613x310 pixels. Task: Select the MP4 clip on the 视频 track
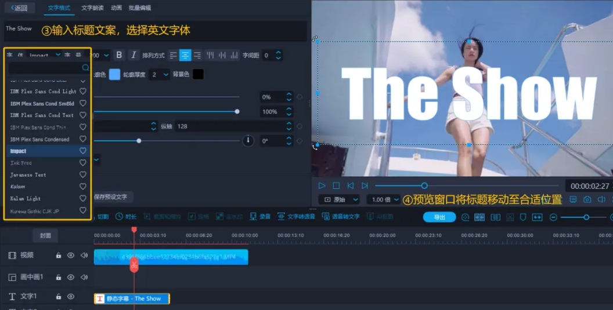click(171, 257)
